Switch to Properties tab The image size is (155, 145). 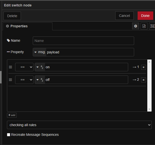click(28, 26)
